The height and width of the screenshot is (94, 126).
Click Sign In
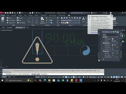tap(94, 13)
